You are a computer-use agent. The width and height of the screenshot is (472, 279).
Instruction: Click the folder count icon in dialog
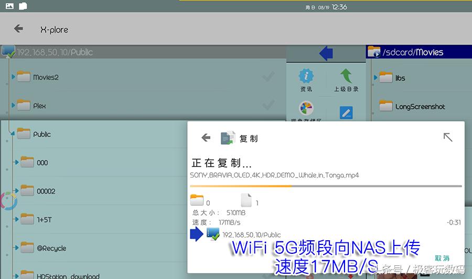point(197,200)
